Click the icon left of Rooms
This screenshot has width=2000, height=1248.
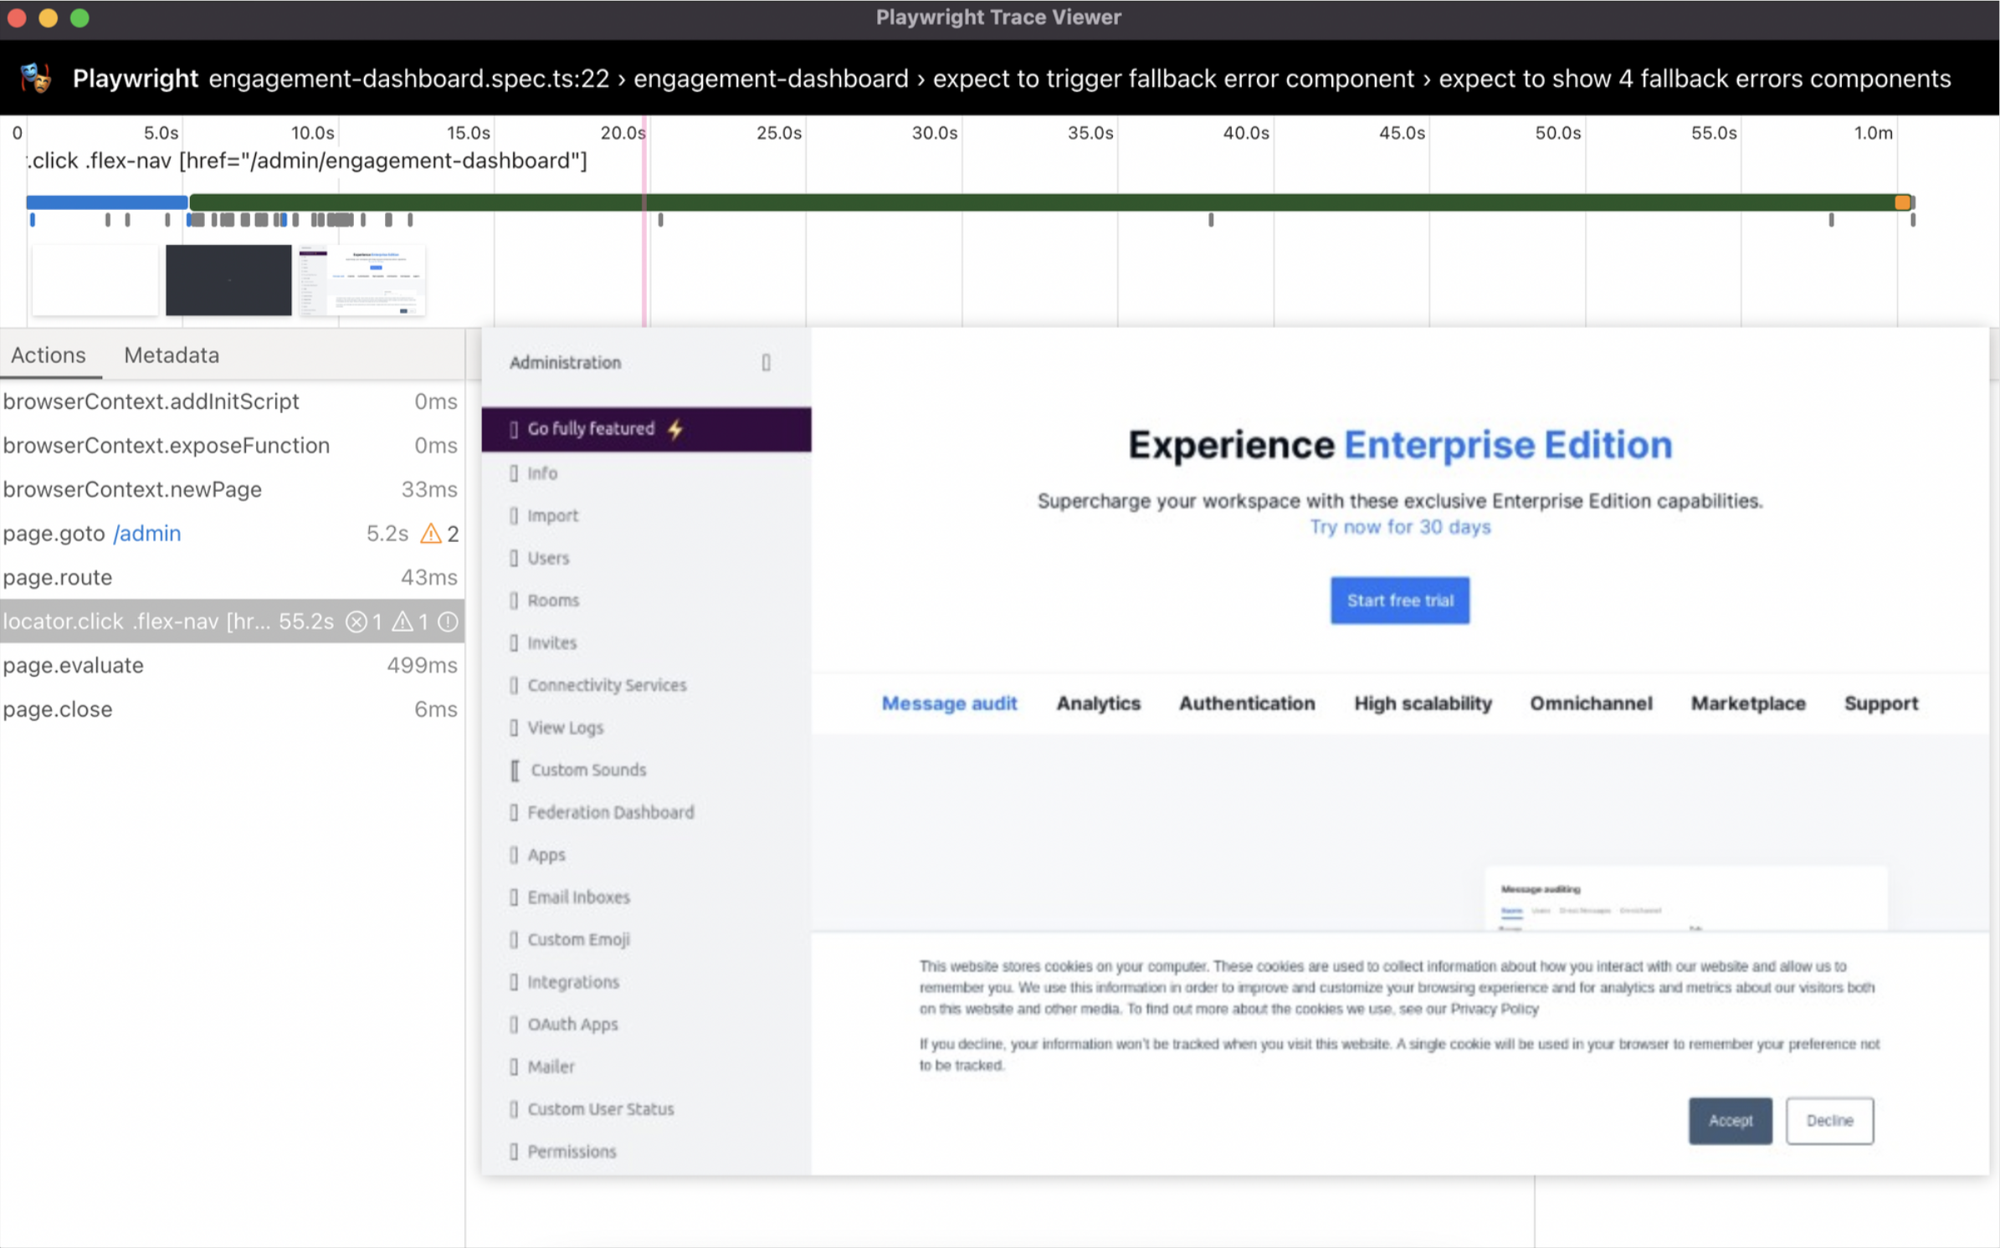tap(514, 601)
